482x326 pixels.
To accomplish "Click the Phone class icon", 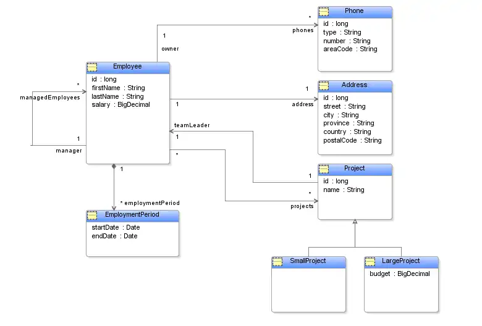I will 324,12.
